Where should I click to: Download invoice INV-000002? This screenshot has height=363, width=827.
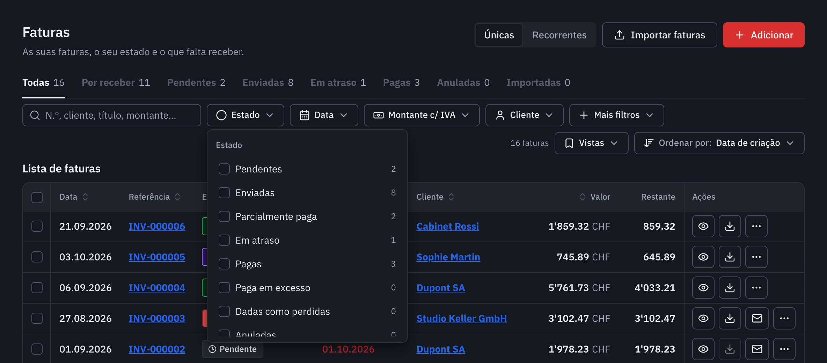(730, 349)
